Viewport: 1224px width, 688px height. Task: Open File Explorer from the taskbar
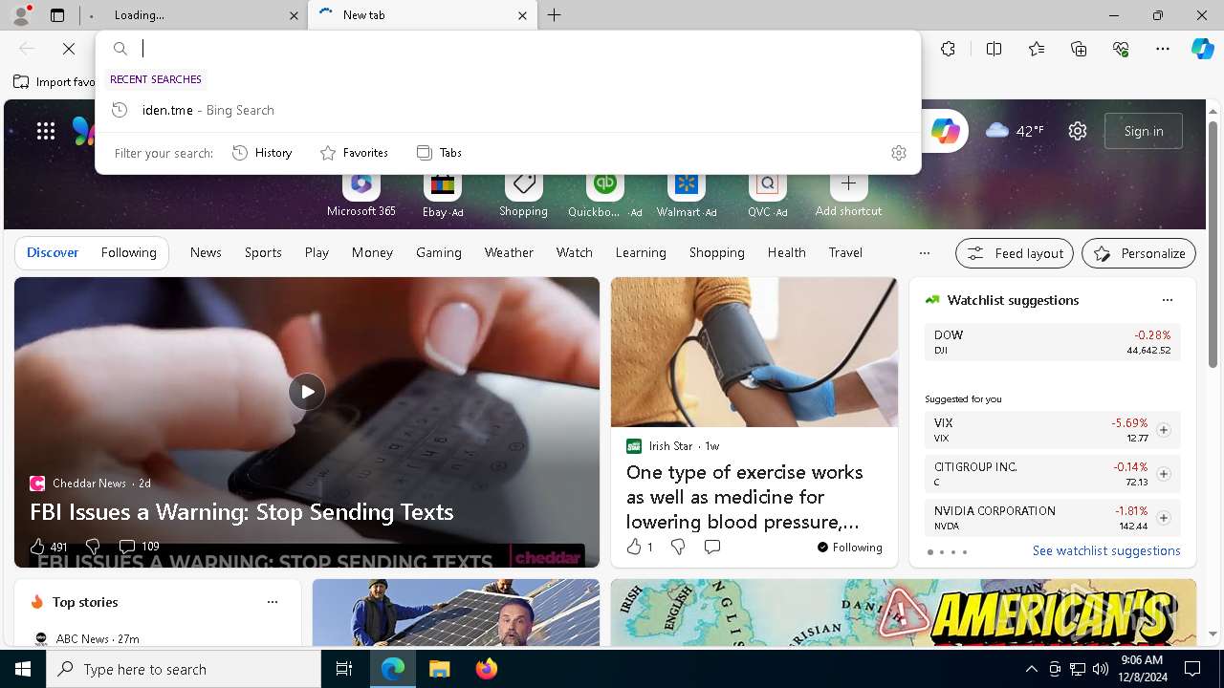click(439, 669)
